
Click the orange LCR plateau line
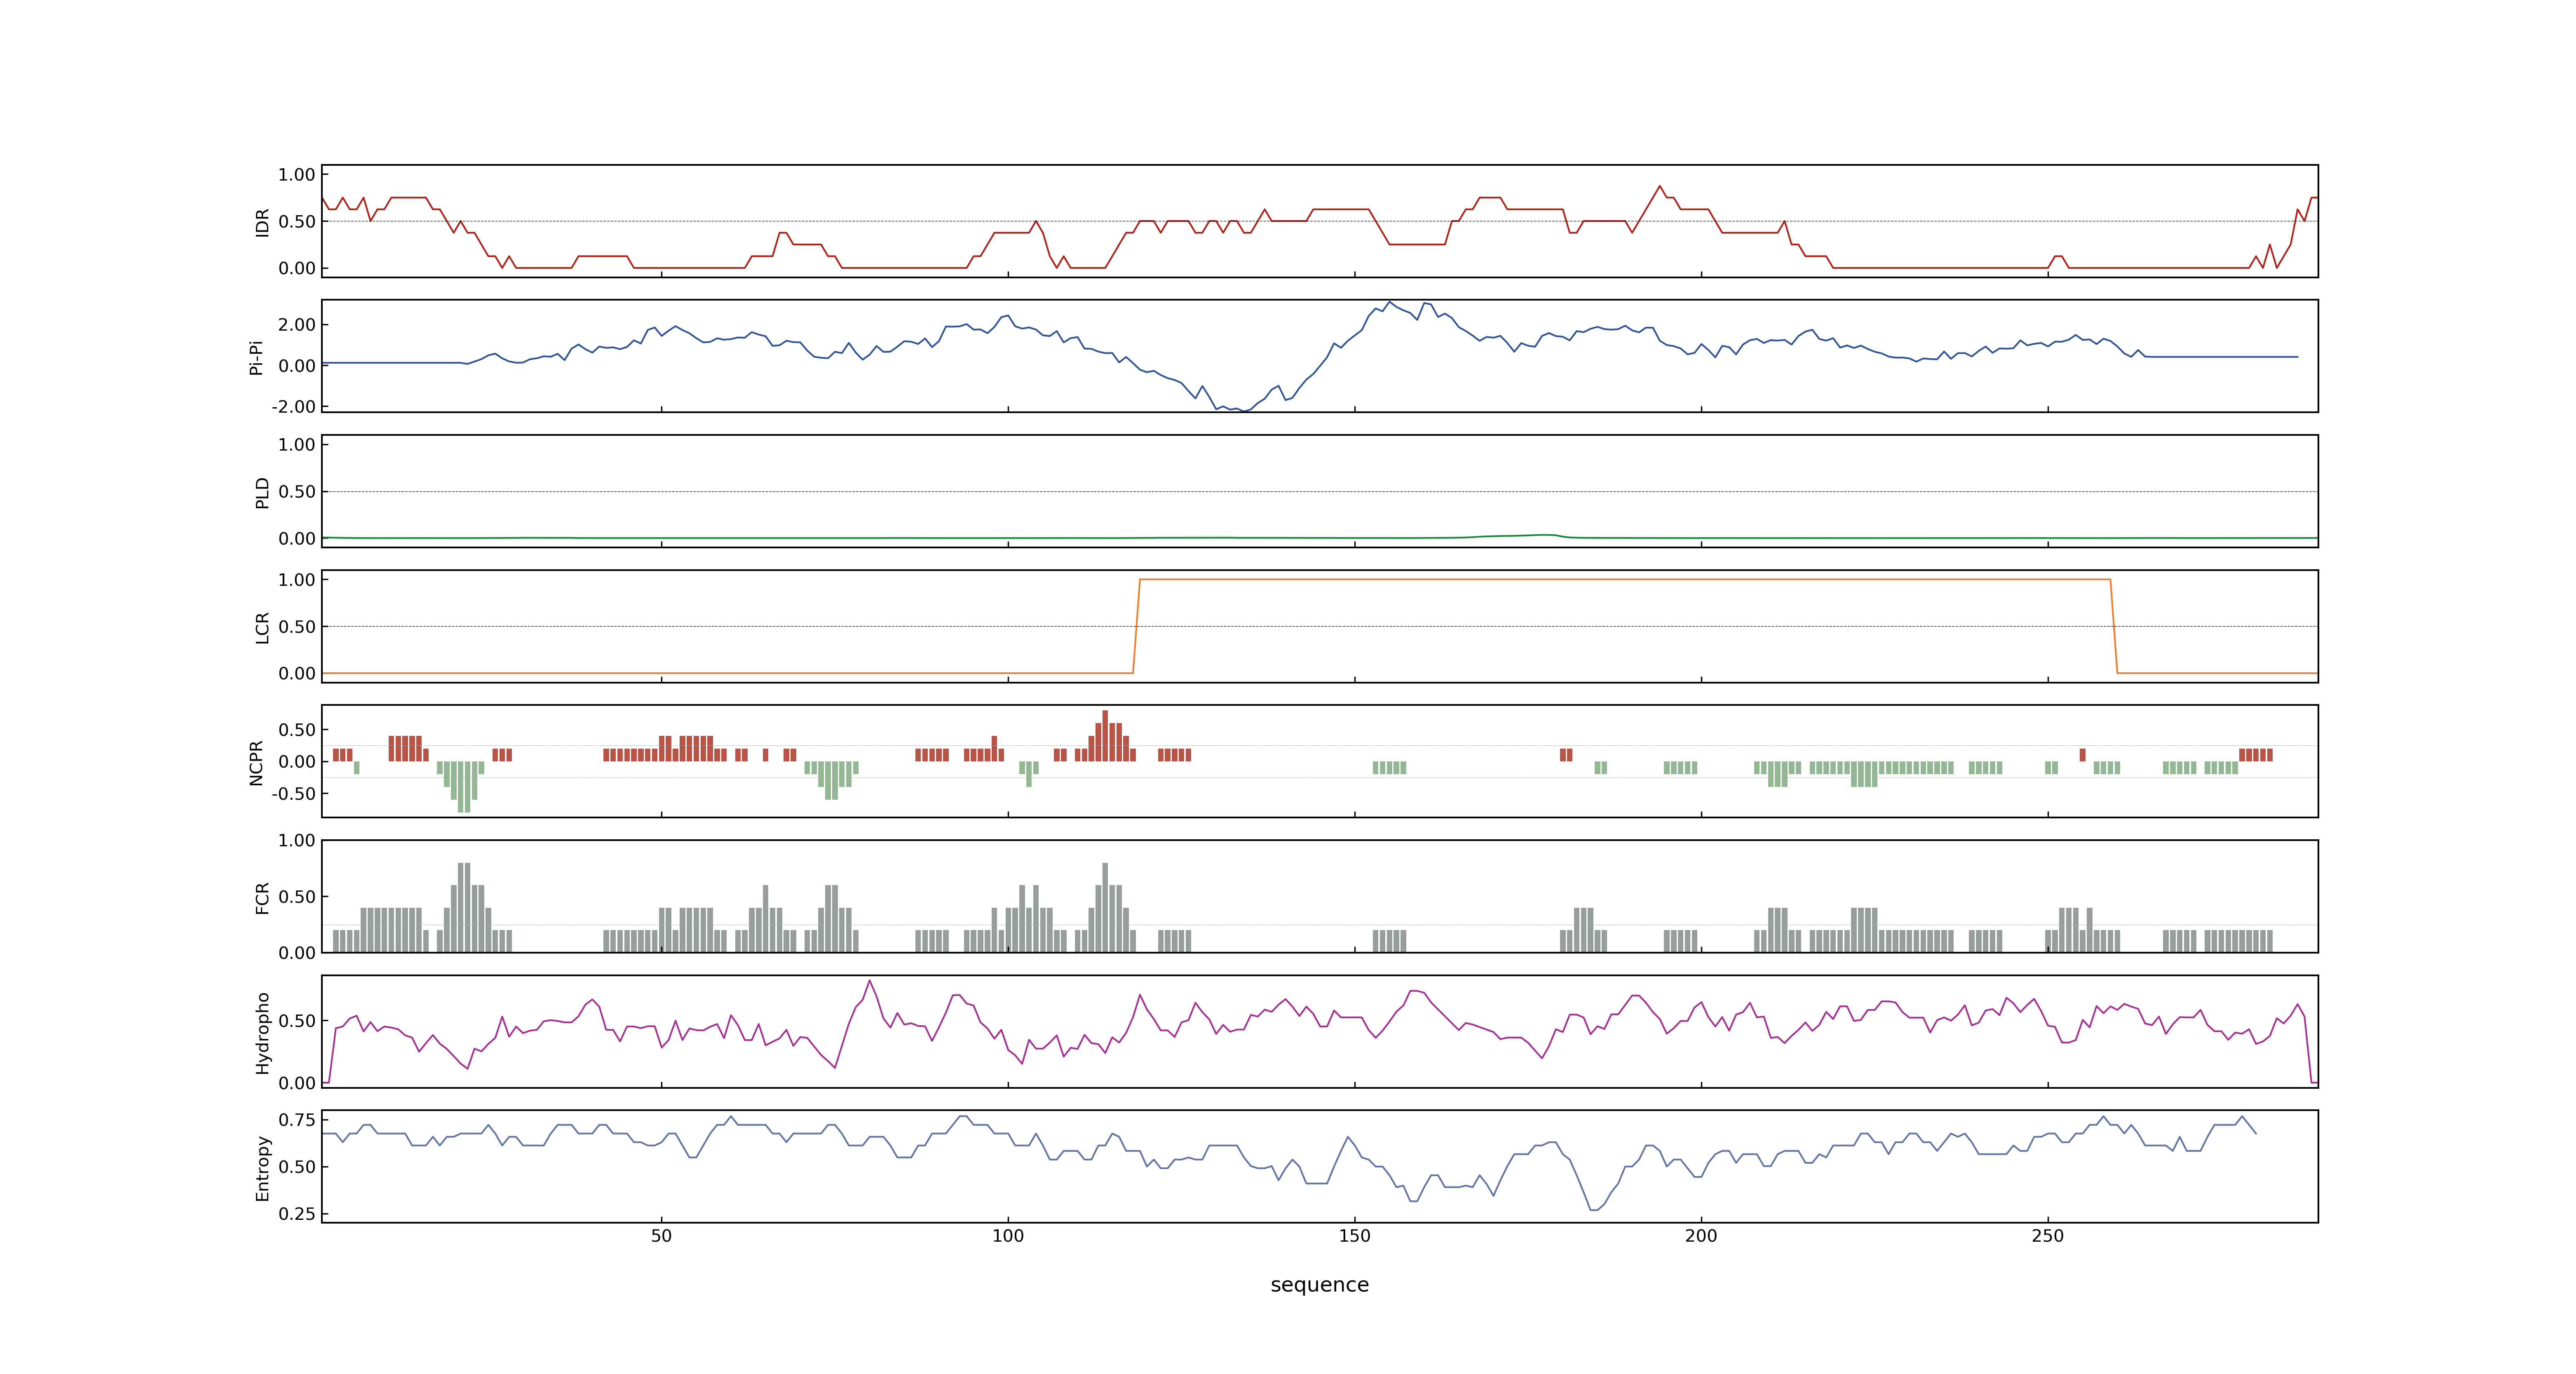tap(1625, 579)
